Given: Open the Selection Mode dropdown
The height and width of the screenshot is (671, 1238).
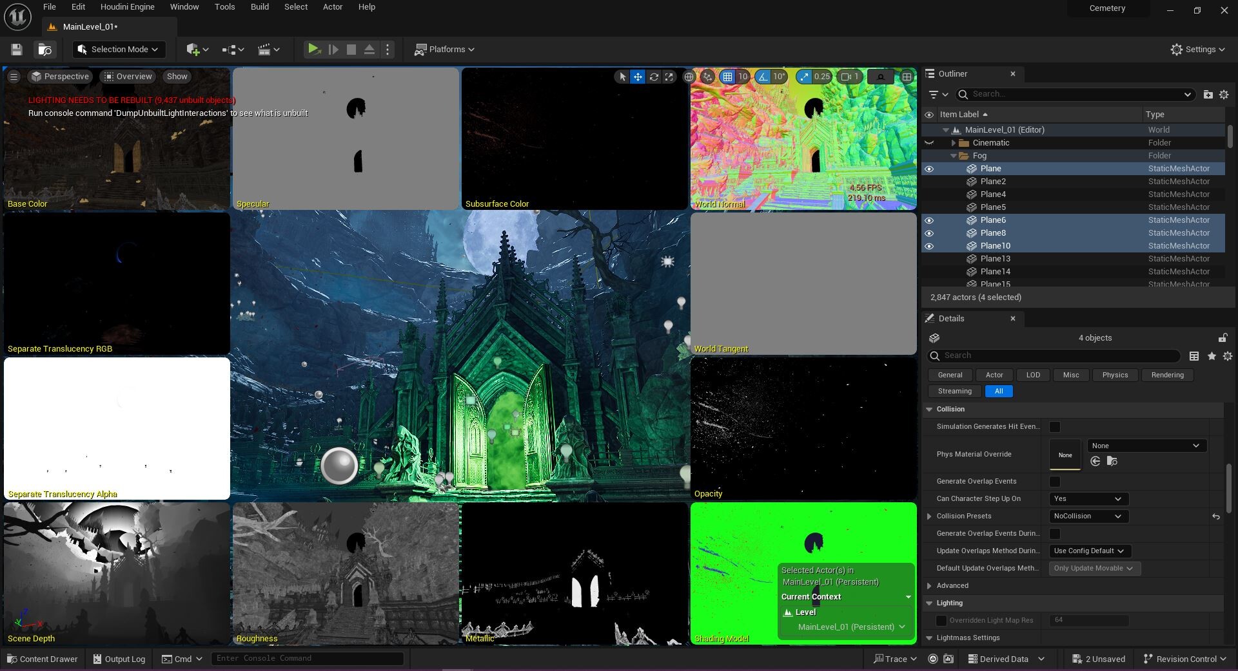Looking at the screenshot, I should 118,50.
